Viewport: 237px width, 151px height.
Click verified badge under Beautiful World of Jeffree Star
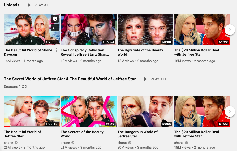[x=16, y=143]
